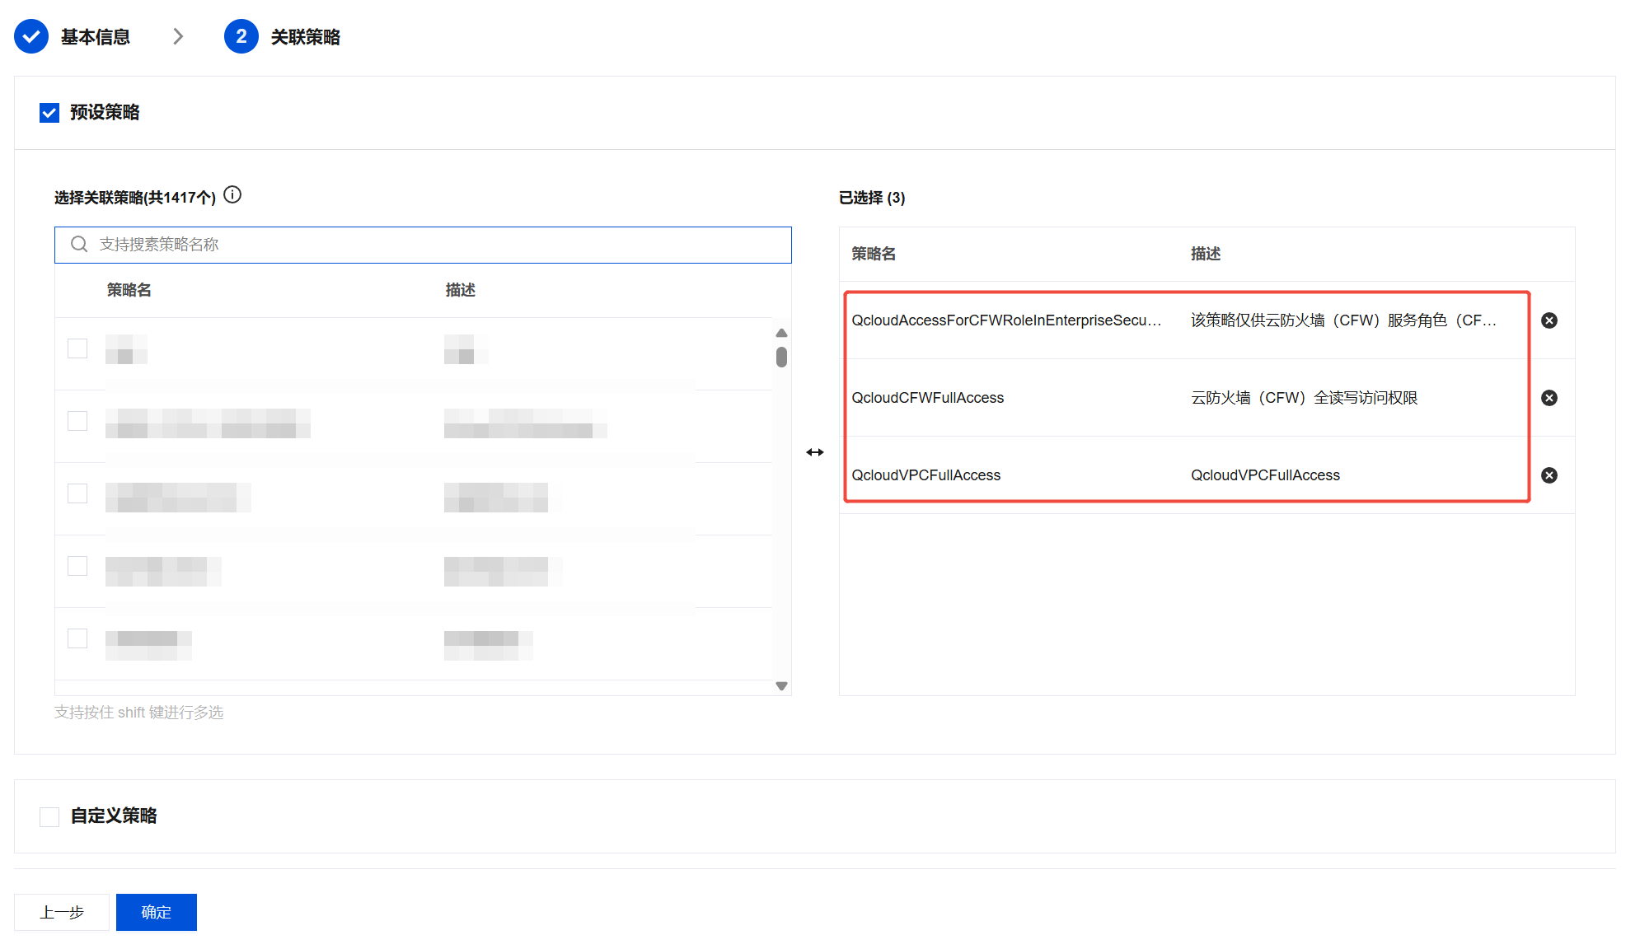Tick the fourth policy row checkbox
Image resolution: width=1640 pixels, height=949 pixels.
coord(77,566)
